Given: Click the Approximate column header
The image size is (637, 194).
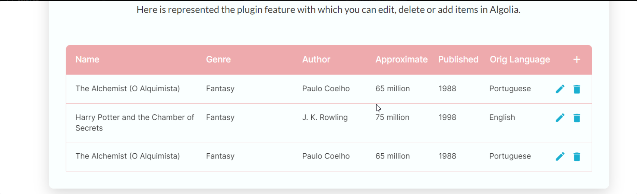Looking at the screenshot, I should coord(401,59).
